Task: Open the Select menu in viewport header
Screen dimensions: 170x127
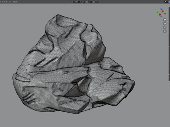Action: pyautogui.click(x=5, y=2)
